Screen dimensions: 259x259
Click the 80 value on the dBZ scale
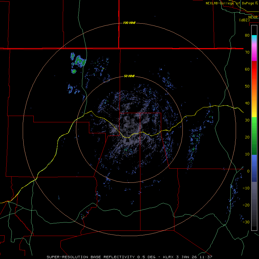[x=247, y=35]
